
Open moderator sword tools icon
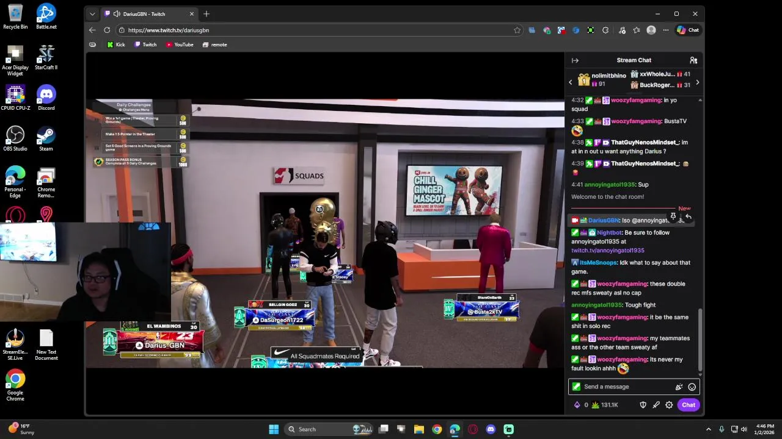pyautogui.click(x=656, y=405)
